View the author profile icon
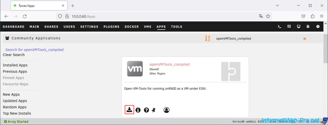Image resolution: width=328 pixels, height=125 pixels. click(x=166, y=110)
